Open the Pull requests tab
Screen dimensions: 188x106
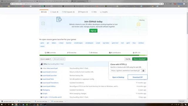click(x=68, y=12)
